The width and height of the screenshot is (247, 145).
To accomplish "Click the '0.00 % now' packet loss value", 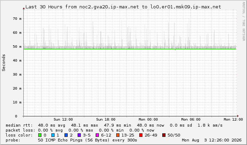I will pos(142,130).
